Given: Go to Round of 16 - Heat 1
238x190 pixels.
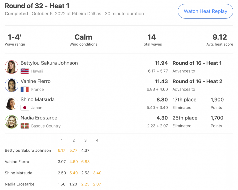Looking at the screenshot, I should [x=197, y=63].
